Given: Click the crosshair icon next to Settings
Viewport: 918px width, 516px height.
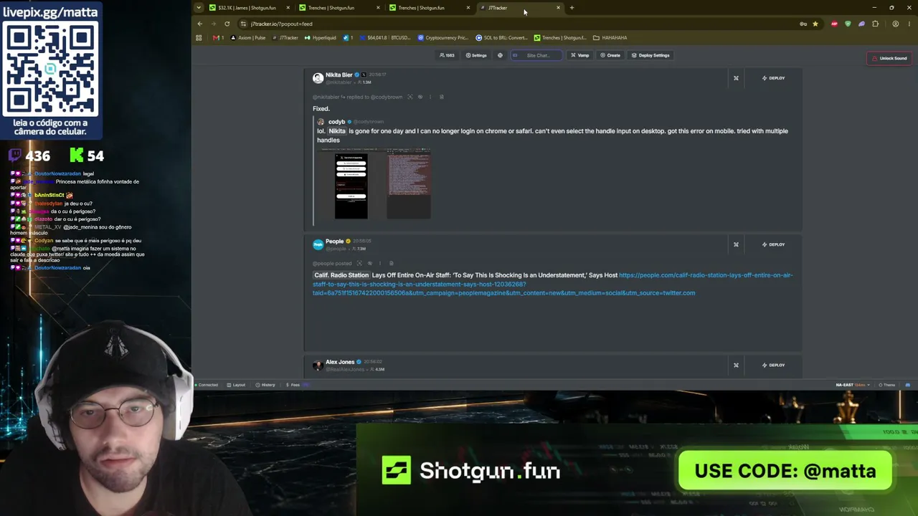Looking at the screenshot, I should click(500, 55).
